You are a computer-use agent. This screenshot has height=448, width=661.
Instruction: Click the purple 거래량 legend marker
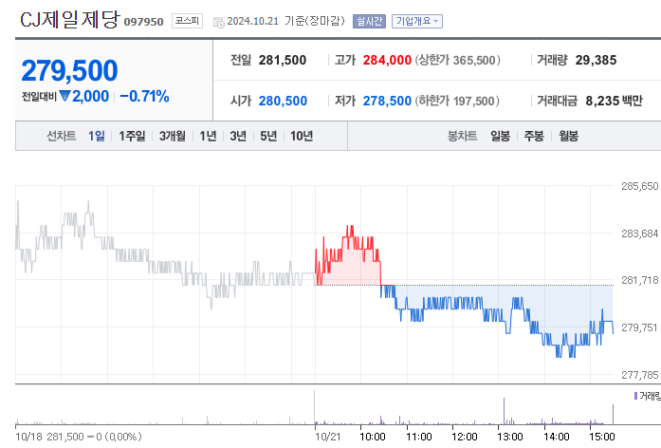[x=635, y=396]
